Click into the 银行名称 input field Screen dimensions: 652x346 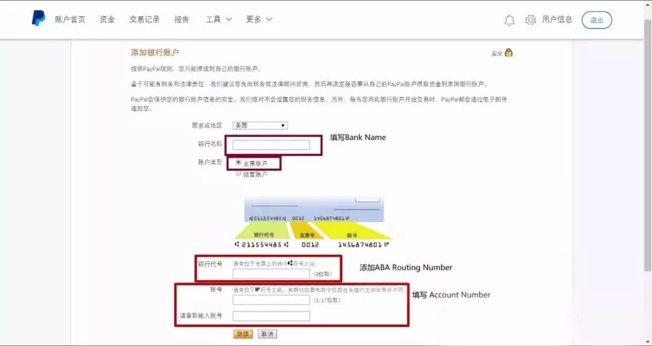271,145
